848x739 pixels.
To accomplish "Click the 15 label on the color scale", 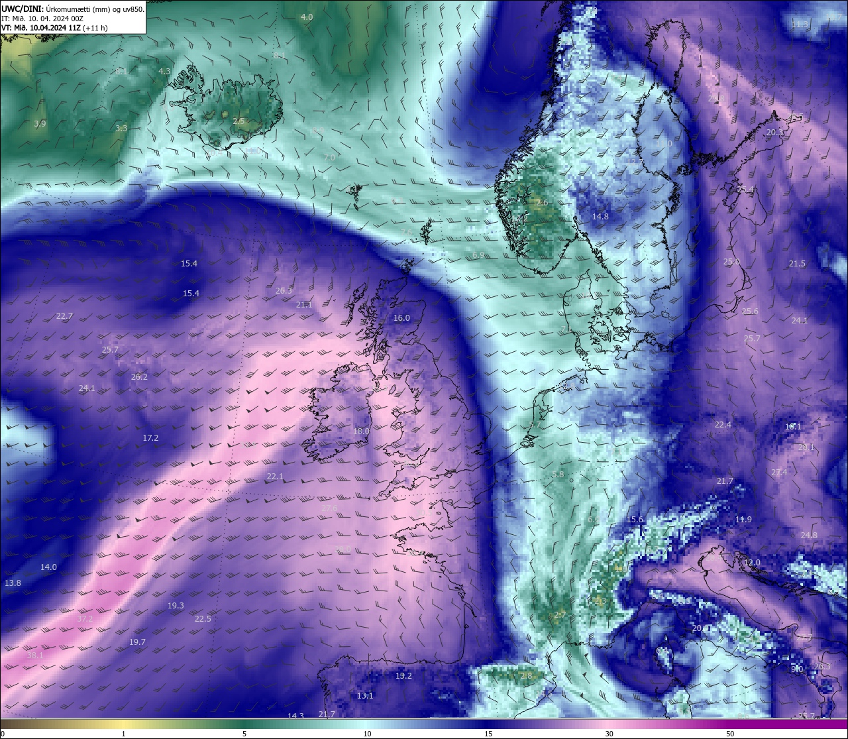I will click(x=488, y=734).
